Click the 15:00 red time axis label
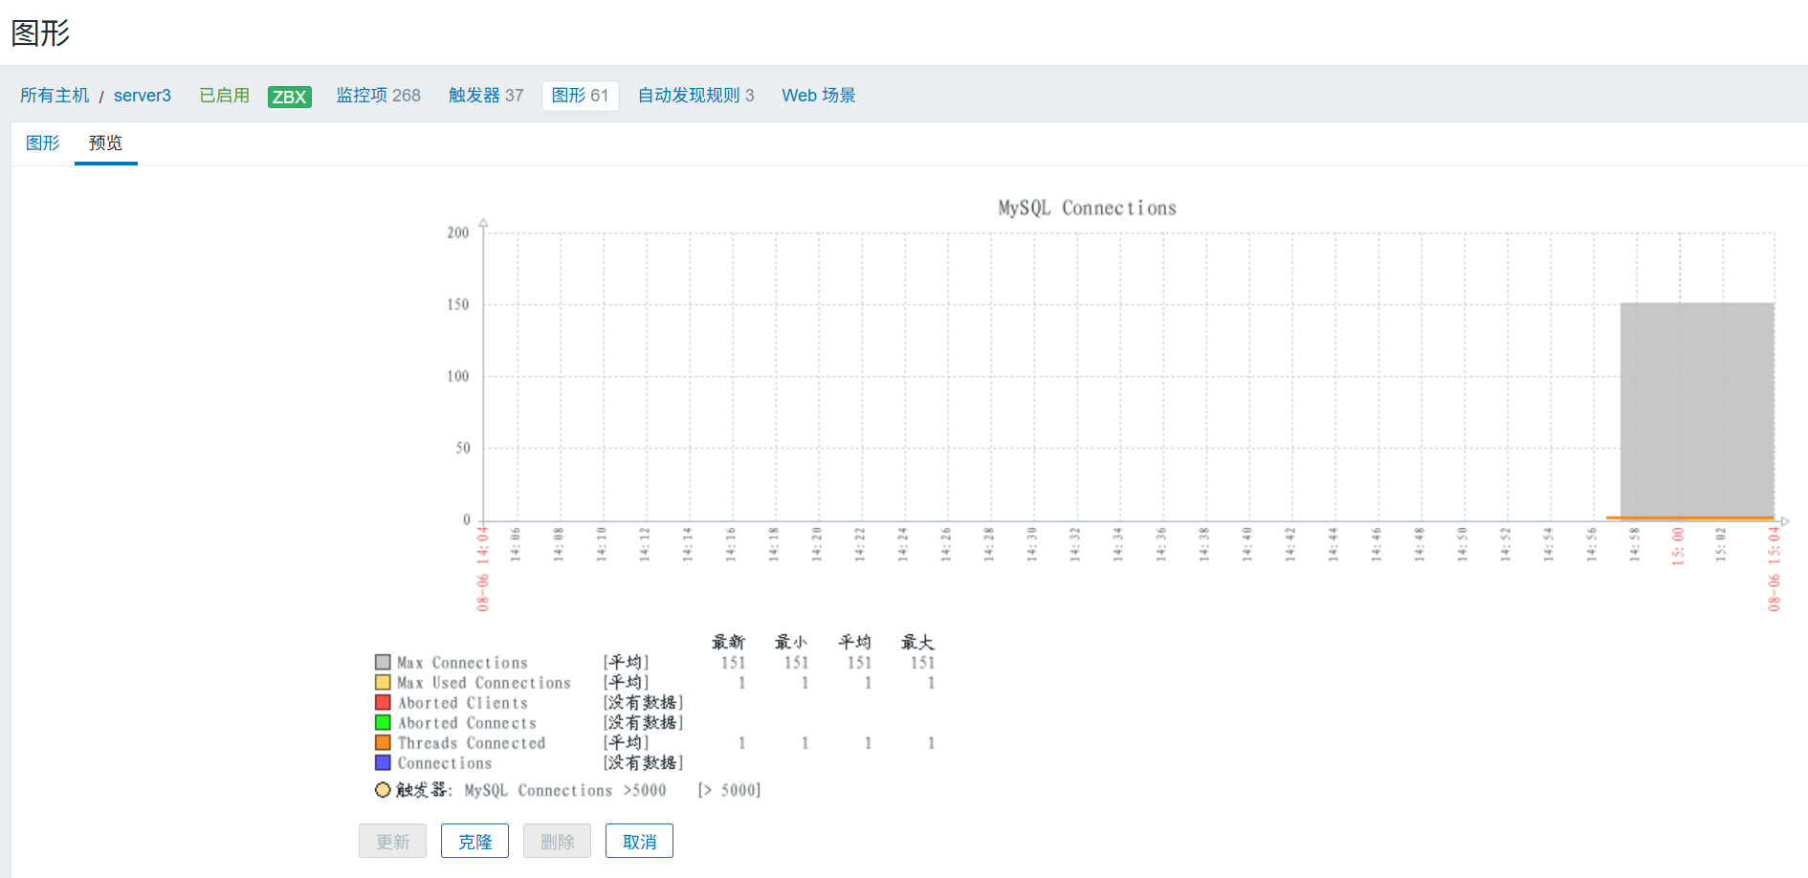Viewport: 1808px width, 878px height. pos(1678,546)
